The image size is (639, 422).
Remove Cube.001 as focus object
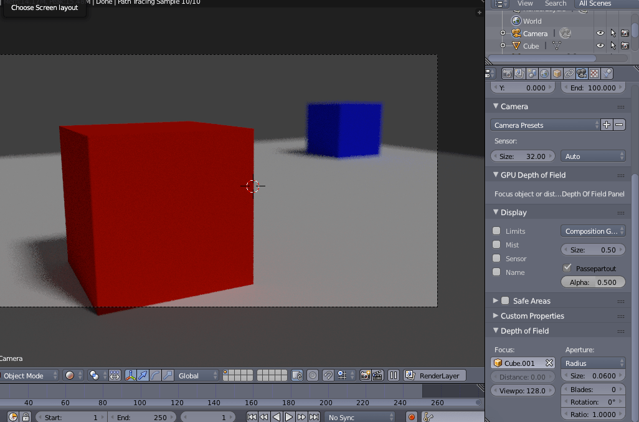pos(549,363)
